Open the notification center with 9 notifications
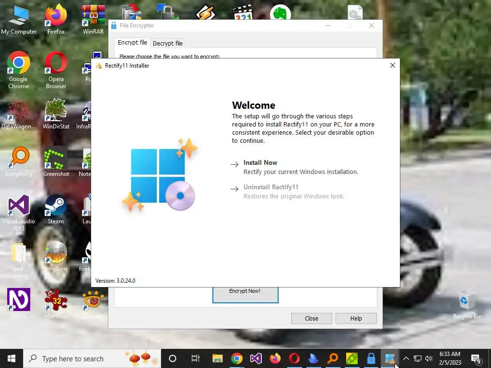 click(476, 359)
